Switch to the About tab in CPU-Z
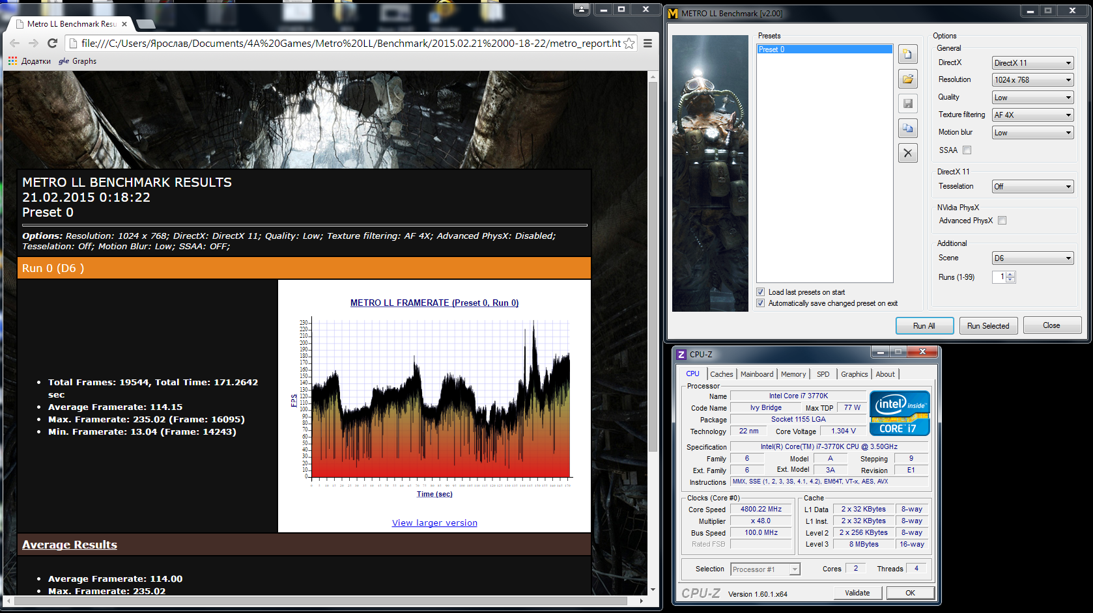1093x613 pixels. [x=885, y=374]
